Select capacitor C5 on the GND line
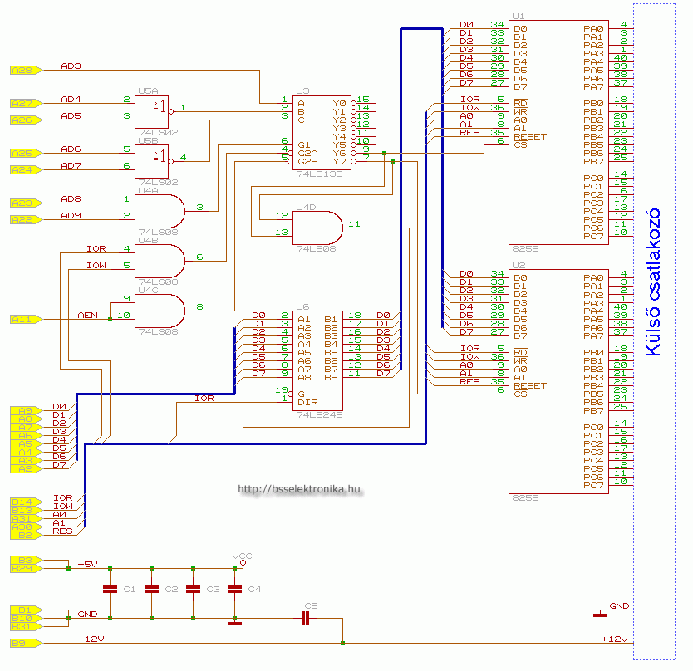 pyautogui.click(x=305, y=618)
